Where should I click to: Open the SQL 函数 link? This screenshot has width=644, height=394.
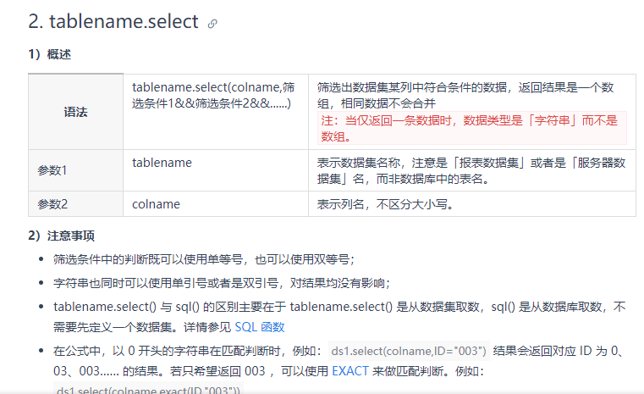pyautogui.click(x=259, y=326)
